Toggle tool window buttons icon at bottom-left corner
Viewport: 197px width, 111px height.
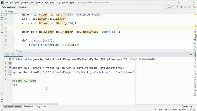coord(2,110)
